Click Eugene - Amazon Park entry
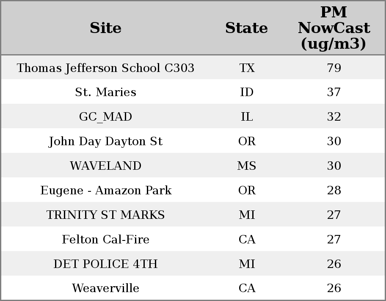The image size is (386, 301). 105,191
